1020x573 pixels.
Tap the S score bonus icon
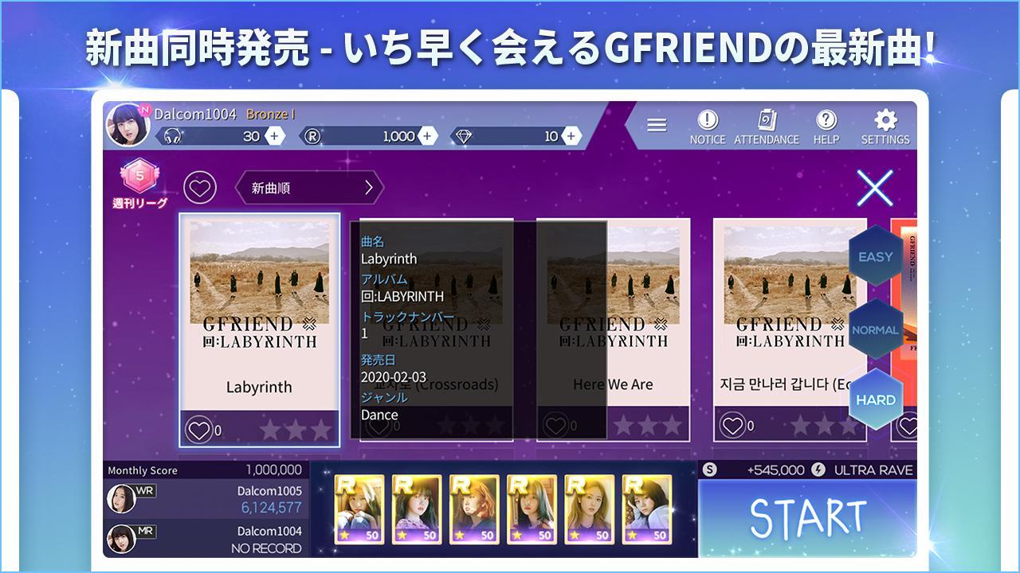[710, 470]
